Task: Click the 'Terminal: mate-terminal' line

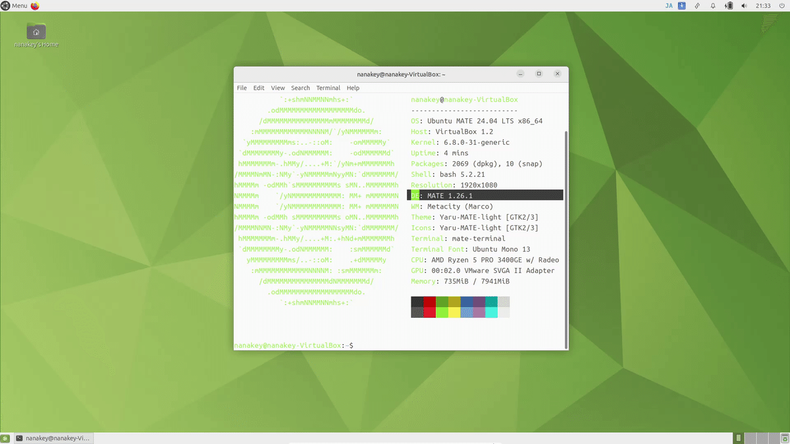Action: [x=458, y=238]
